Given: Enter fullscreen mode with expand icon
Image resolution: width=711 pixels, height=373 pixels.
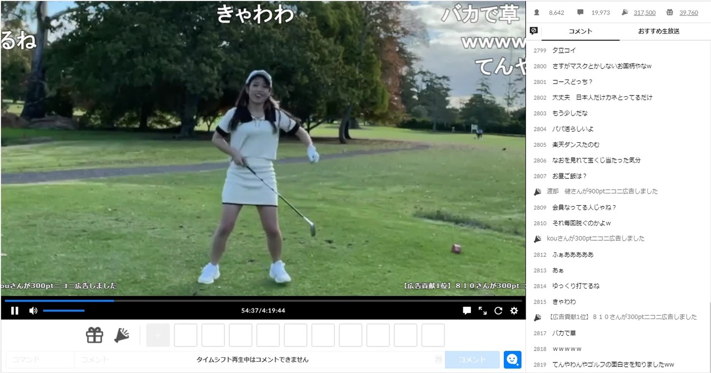Looking at the screenshot, I should [483, 311].
